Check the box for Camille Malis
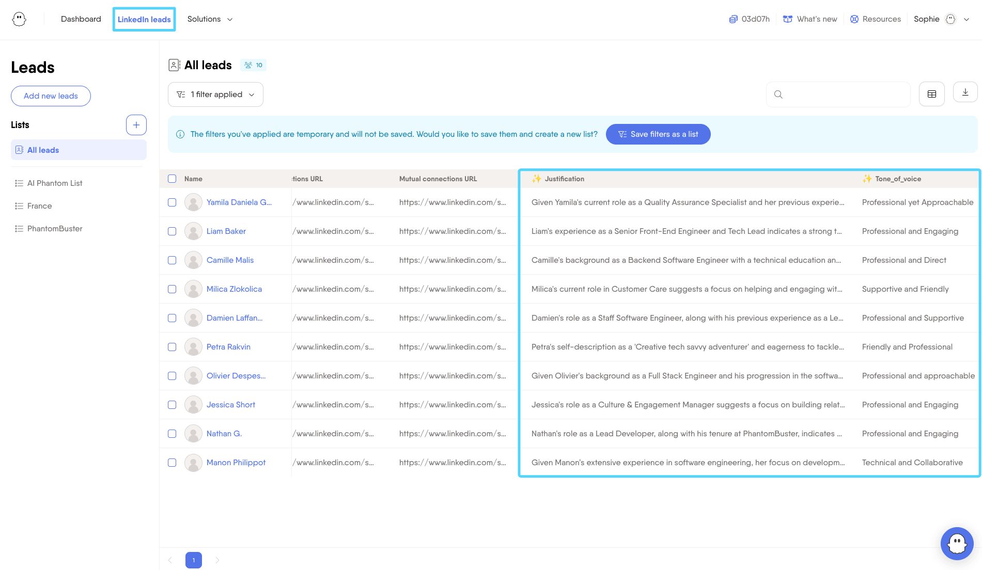 172,260
